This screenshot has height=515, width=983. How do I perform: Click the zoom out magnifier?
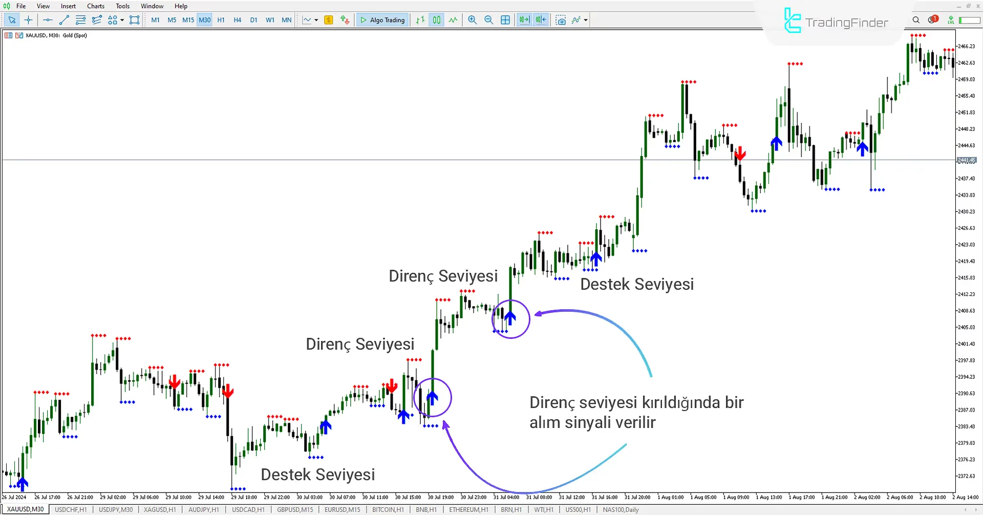tap(488, 20)
